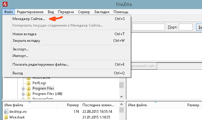Sort remote files by Размер column
Viewport: 202px width, 120px height.
[x=193, y=105]
